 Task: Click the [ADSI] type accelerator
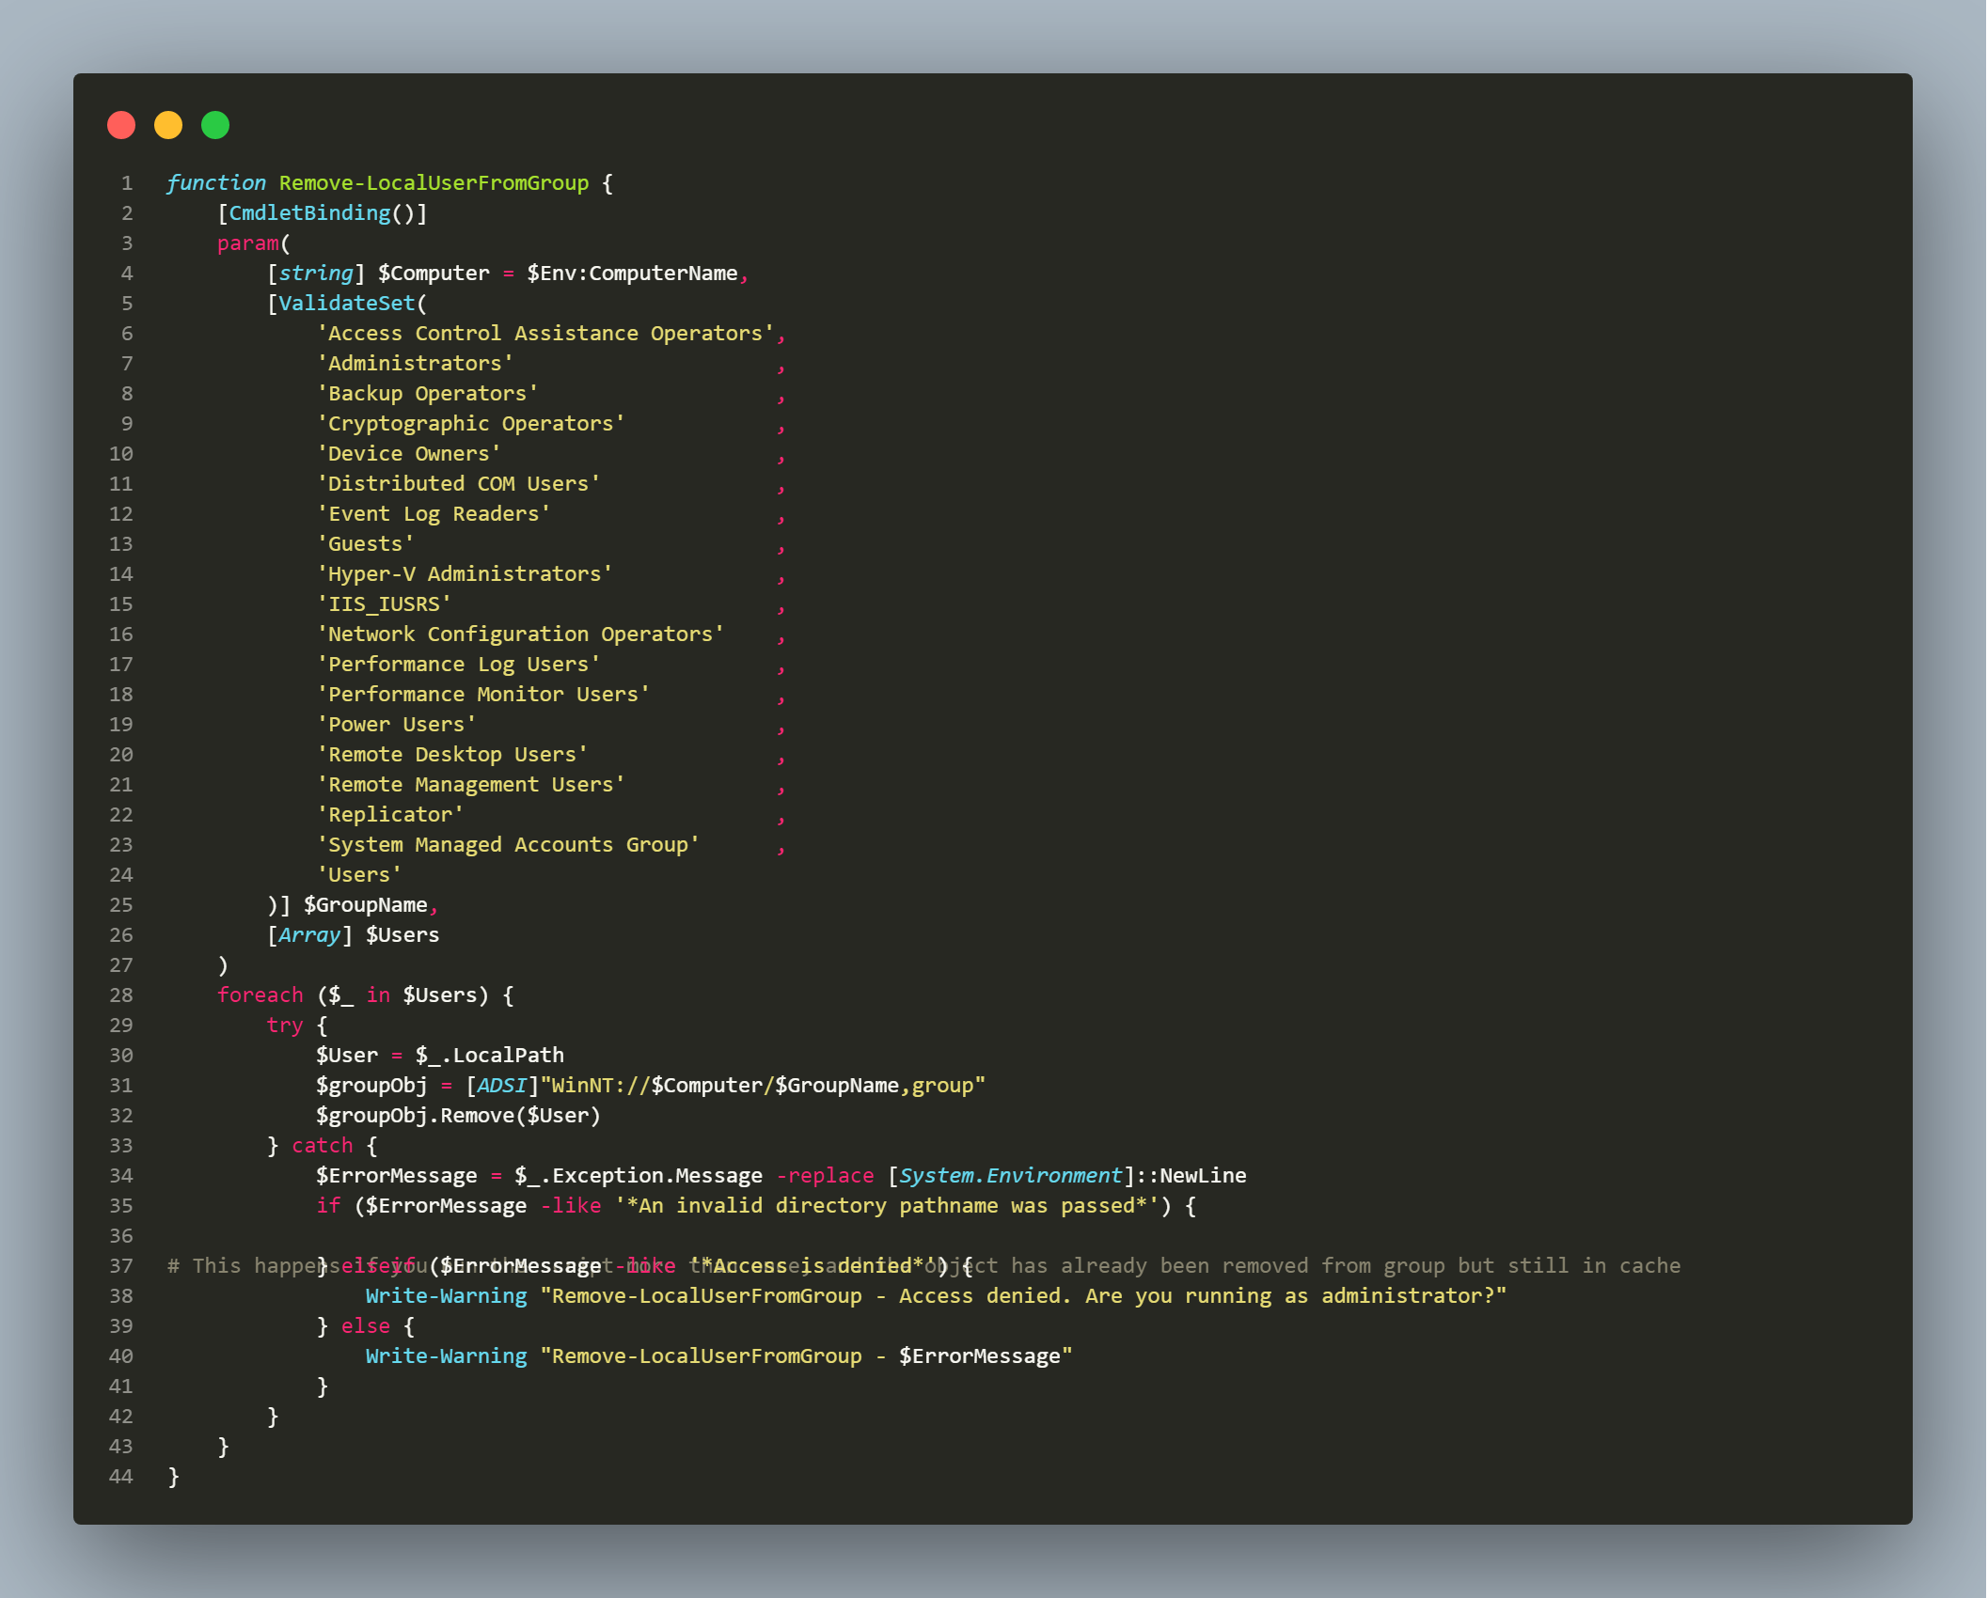(502, 1086)
